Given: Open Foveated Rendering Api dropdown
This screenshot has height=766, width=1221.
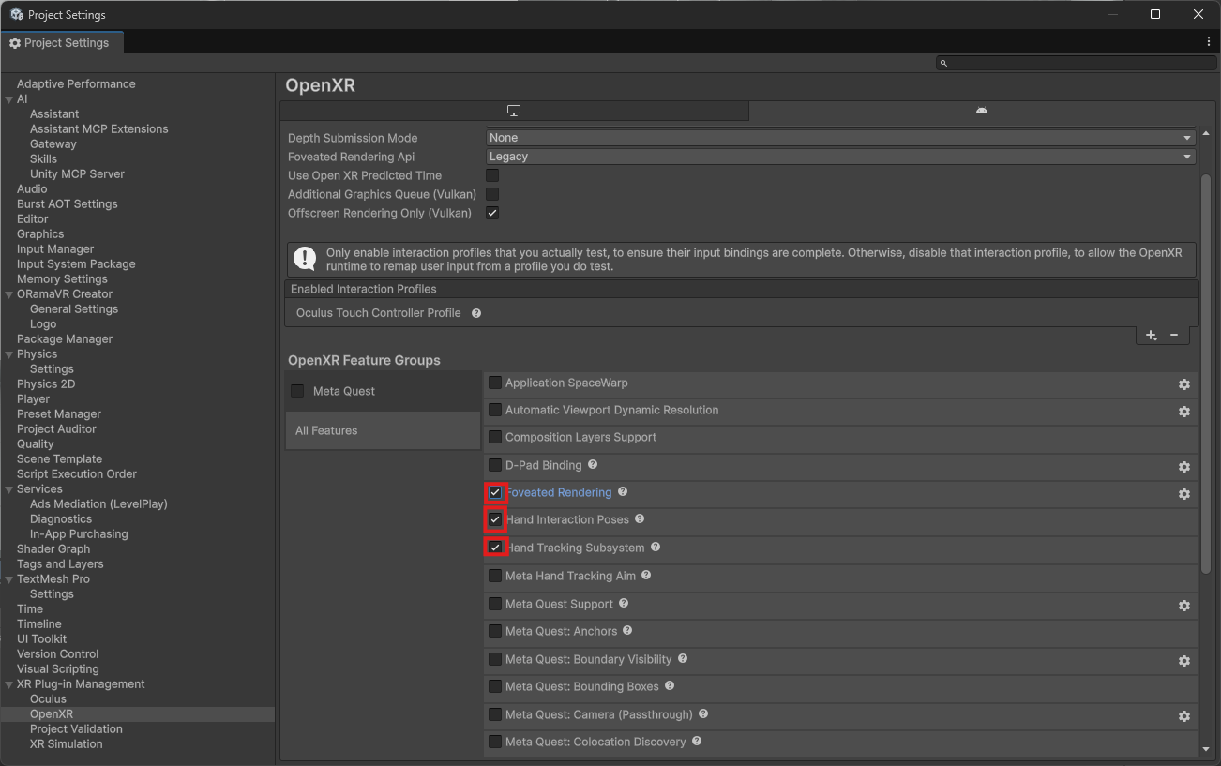Looking at the screenshot, I should click(841, 157).
